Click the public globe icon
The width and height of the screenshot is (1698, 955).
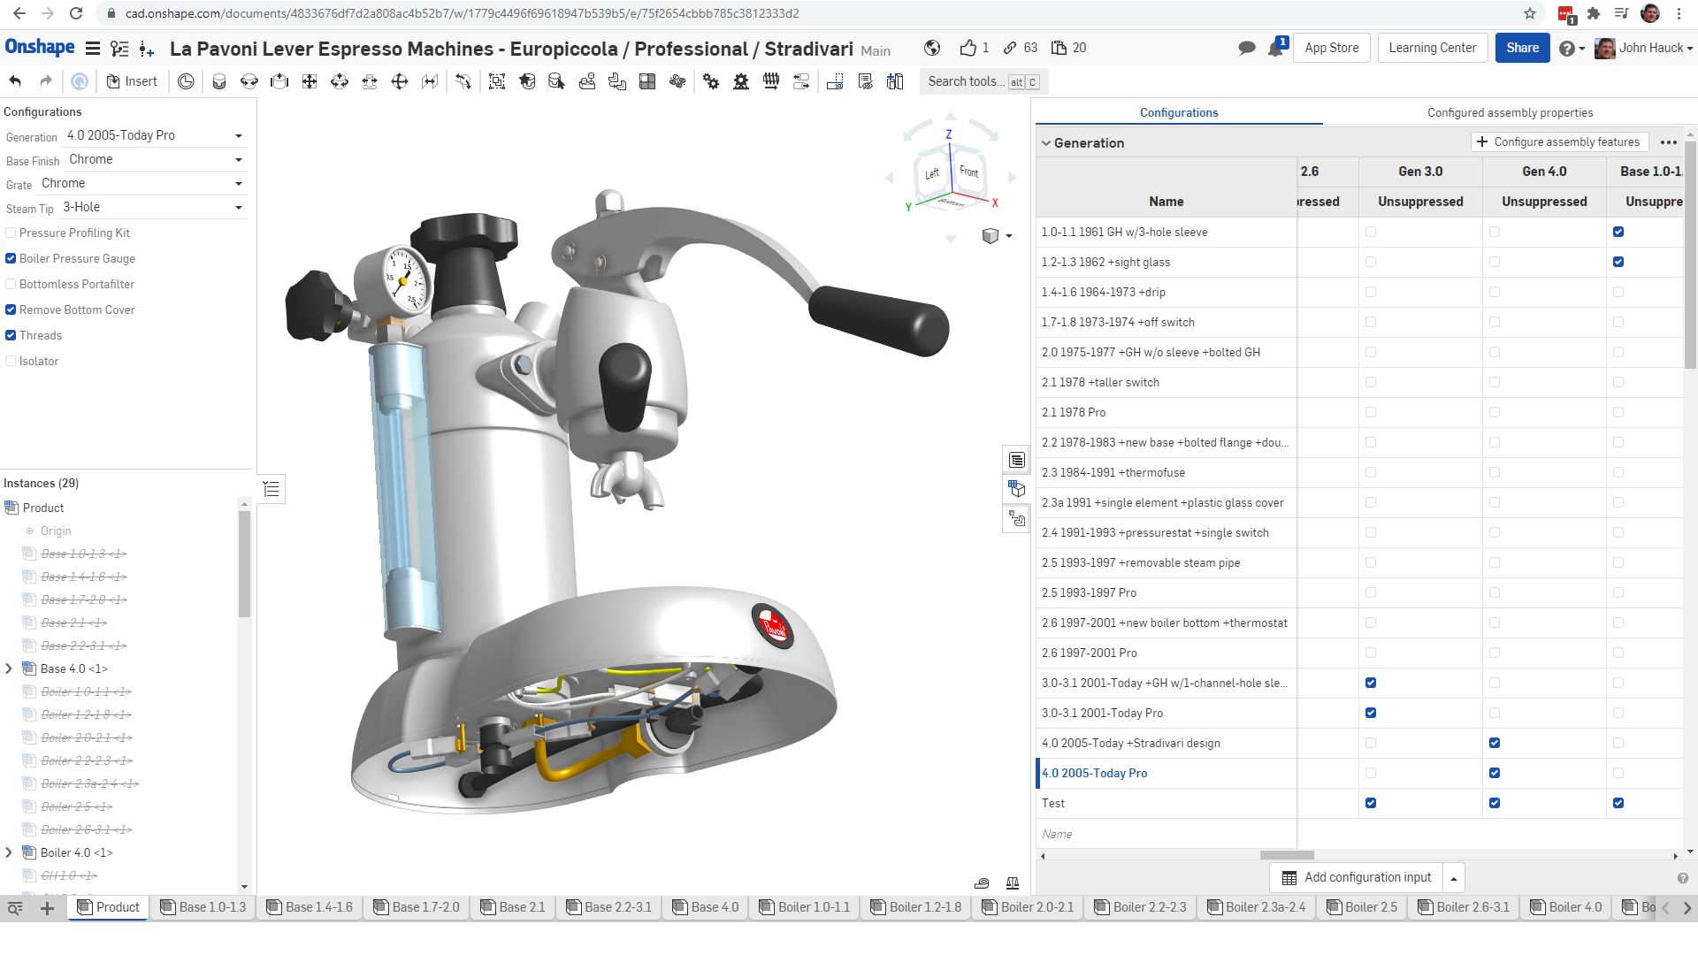point(932,48)
